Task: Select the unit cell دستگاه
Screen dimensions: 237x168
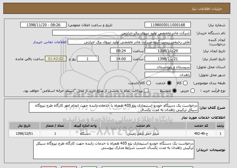Action: coord(85,133)
